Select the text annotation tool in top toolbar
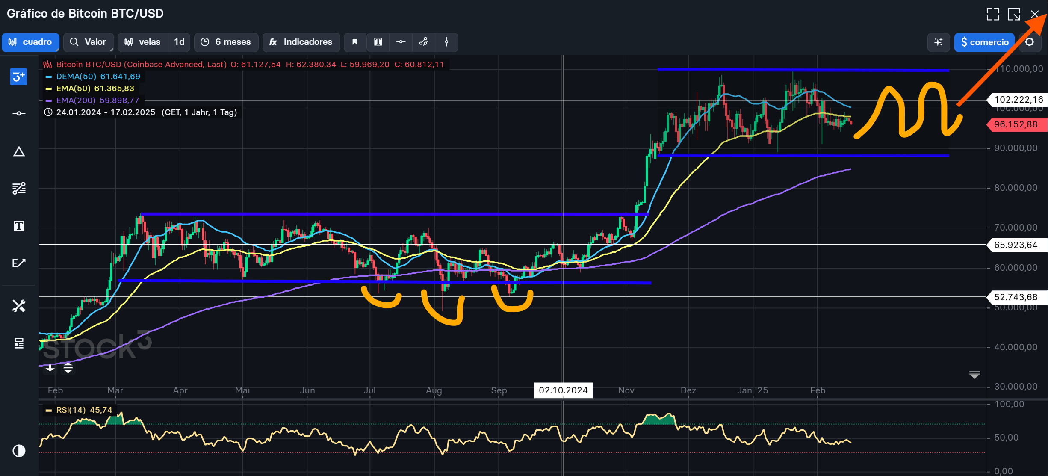This screenshot has width=1048, height=476. click(378, 42)
